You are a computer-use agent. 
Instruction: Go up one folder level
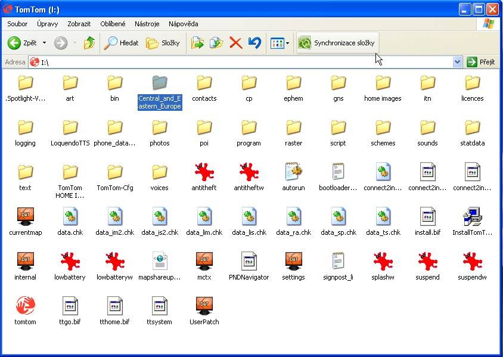89,43
